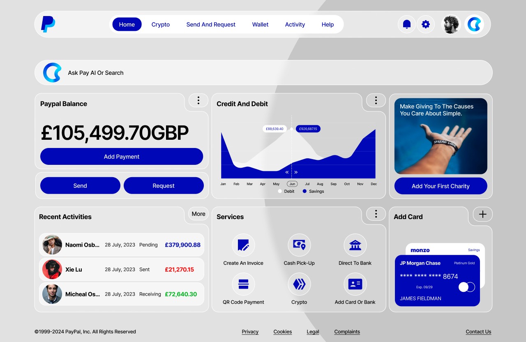Click left double-chevron on chart

click(x=287, y=172)
